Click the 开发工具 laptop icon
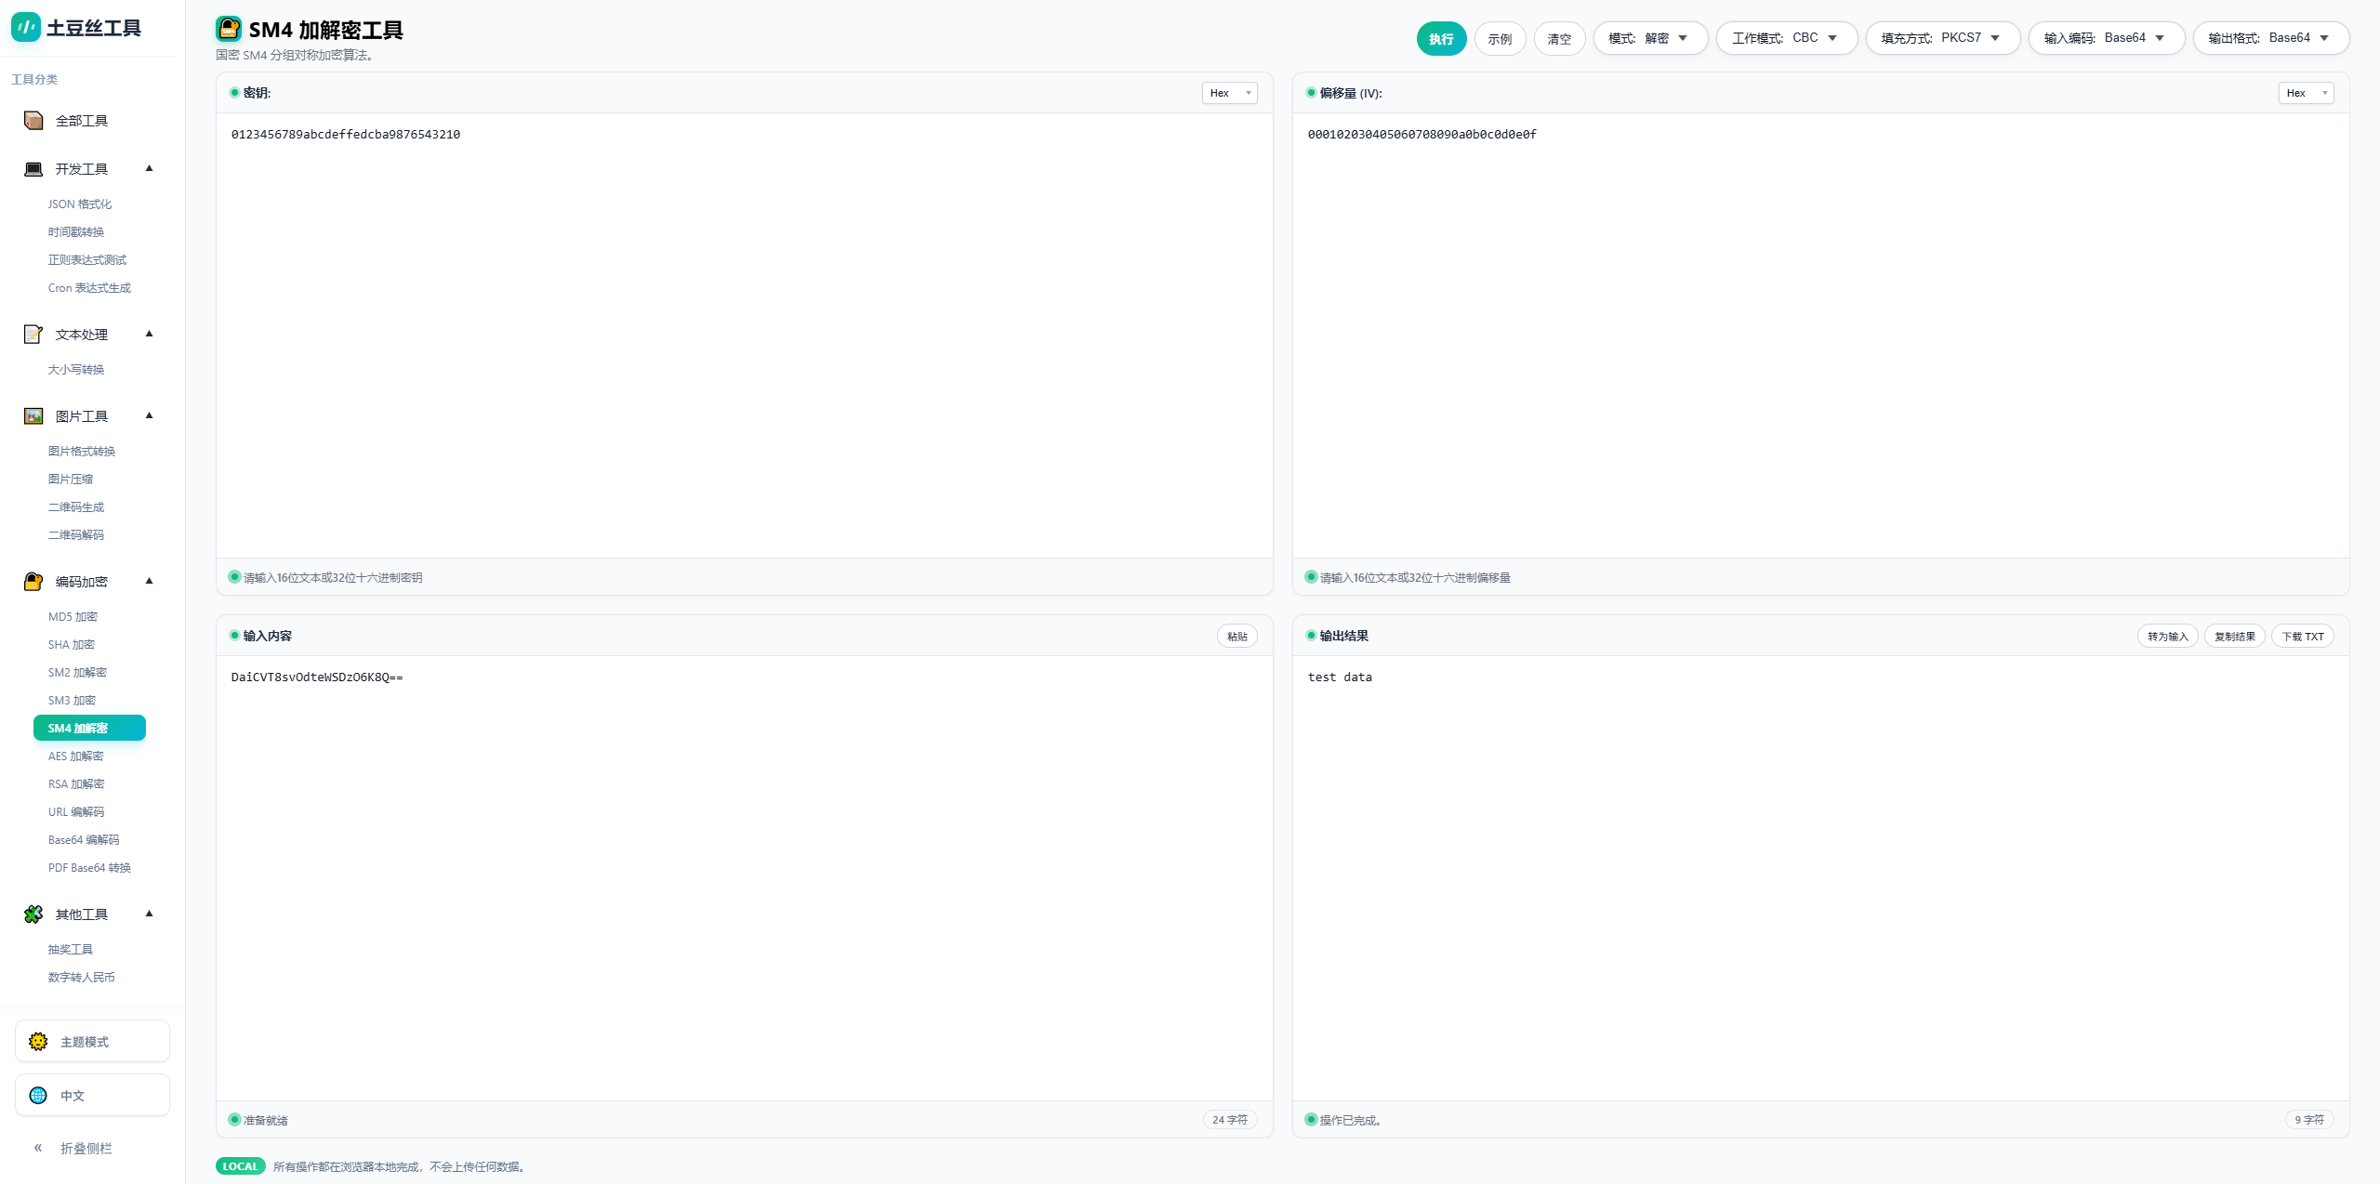The height and width of the screenshot is (1184, 2380). coord(33,169)
